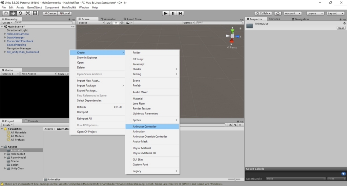Click the Hierarchy Create button

coord(7,23)
